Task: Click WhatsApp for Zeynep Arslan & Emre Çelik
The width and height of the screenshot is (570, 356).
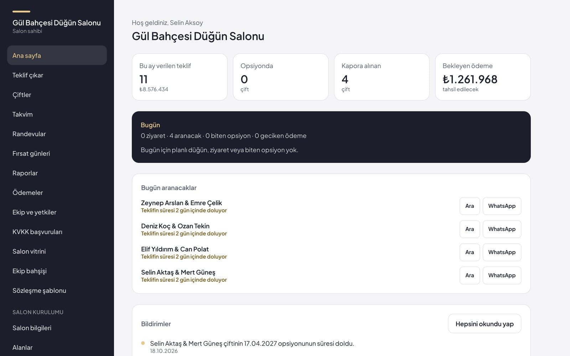Action: (x=502, y=206)
